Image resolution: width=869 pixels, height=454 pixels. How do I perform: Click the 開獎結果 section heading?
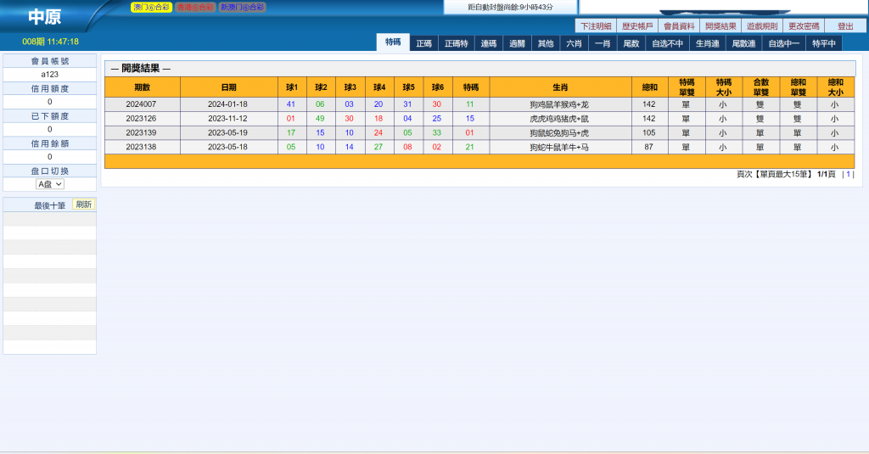[141, 68]
